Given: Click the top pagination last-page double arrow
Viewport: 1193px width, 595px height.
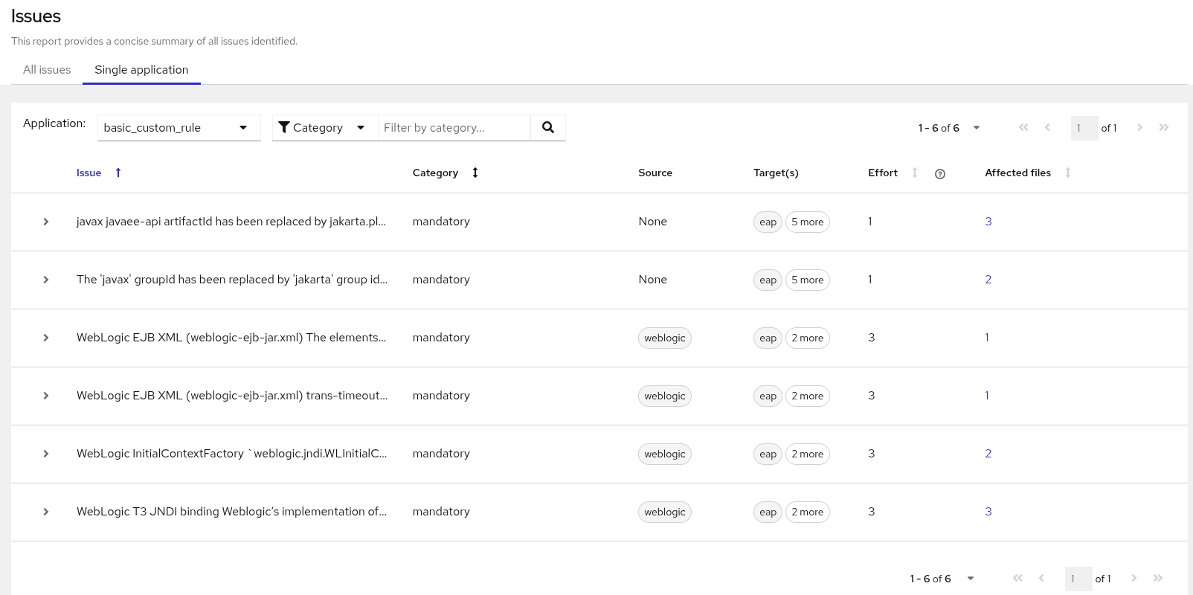Looking at the screenshot, I should 1164,127.
